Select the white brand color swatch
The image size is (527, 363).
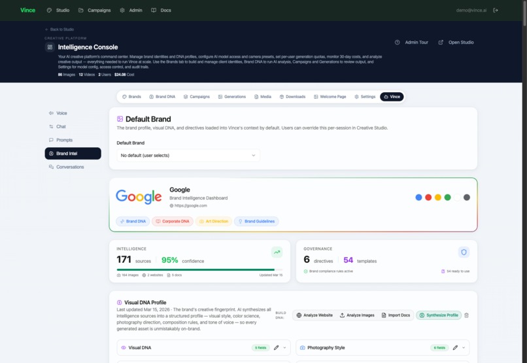point(457,198)
